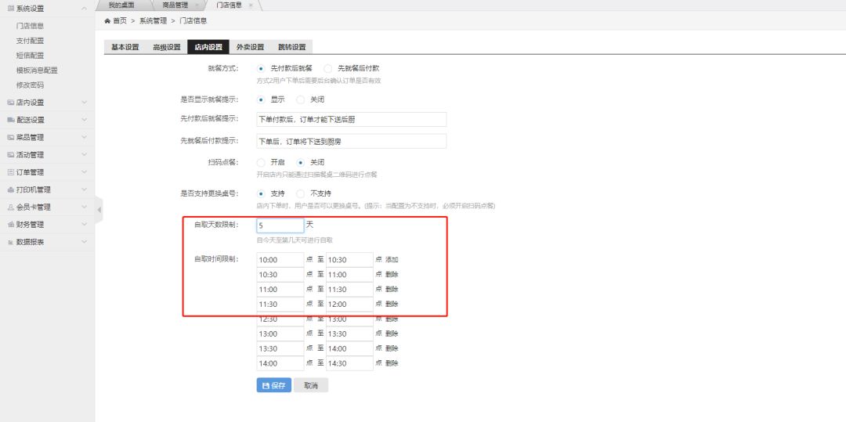Open 模板消息配置 in the sidebar
Screen dimensions: 846x422
coord(38,70)
